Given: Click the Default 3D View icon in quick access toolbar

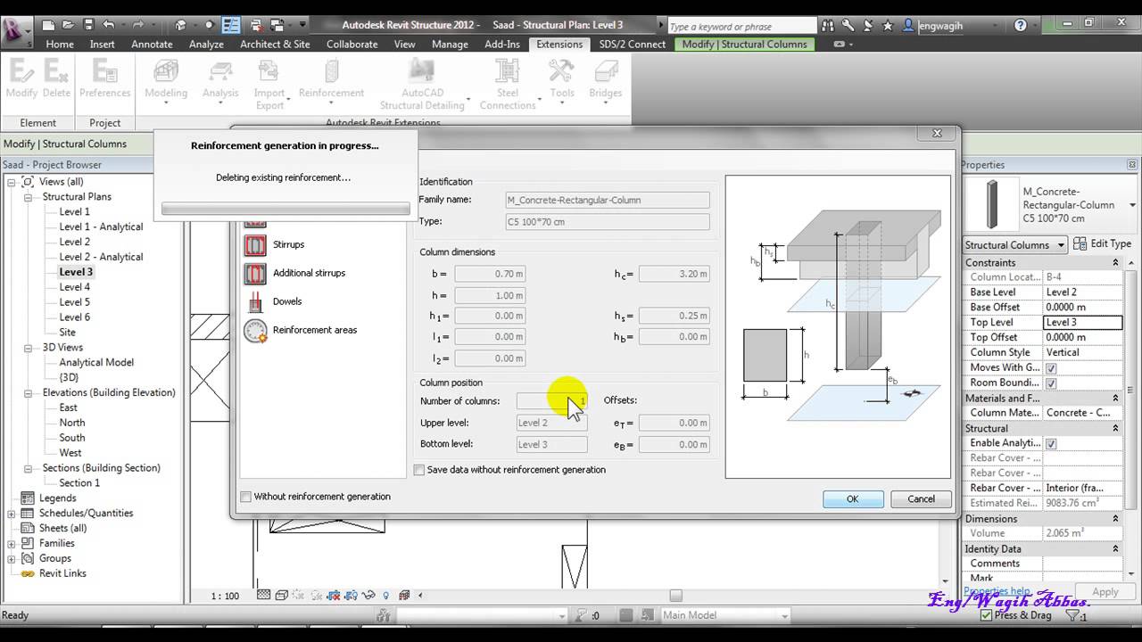Looking at the screenshot, I should [x=181, y=25].
